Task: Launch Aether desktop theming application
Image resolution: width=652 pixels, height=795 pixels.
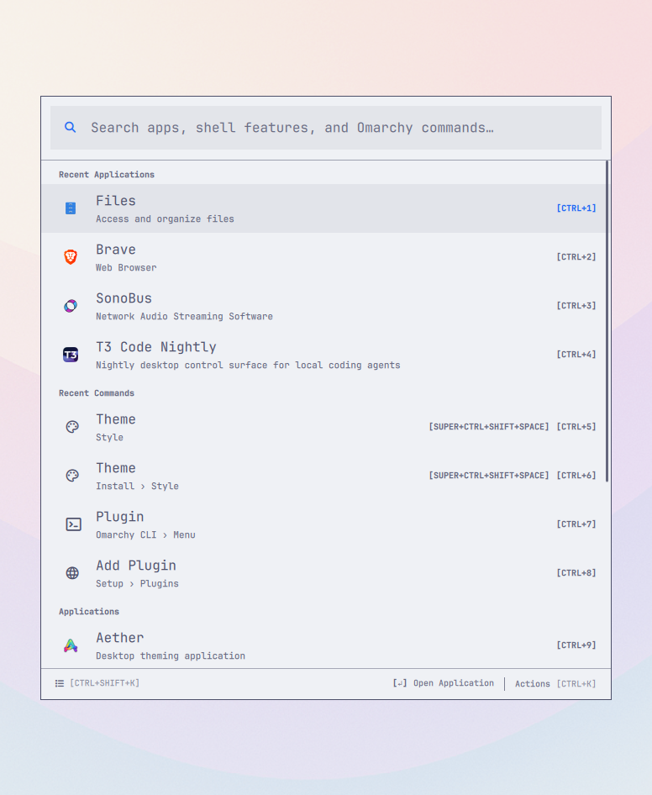Action: (323, 645)
